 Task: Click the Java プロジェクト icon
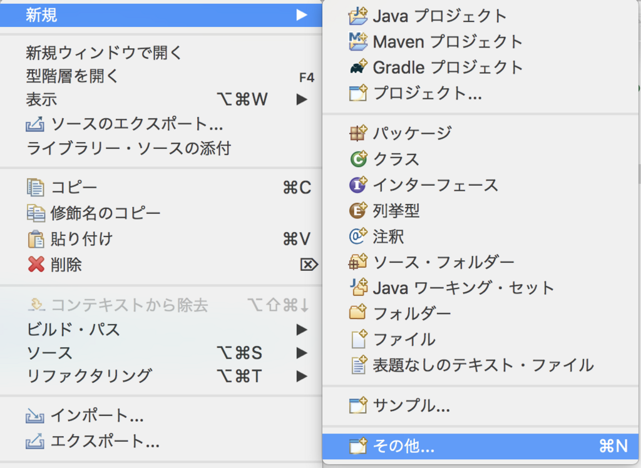(x=358, y=16)
